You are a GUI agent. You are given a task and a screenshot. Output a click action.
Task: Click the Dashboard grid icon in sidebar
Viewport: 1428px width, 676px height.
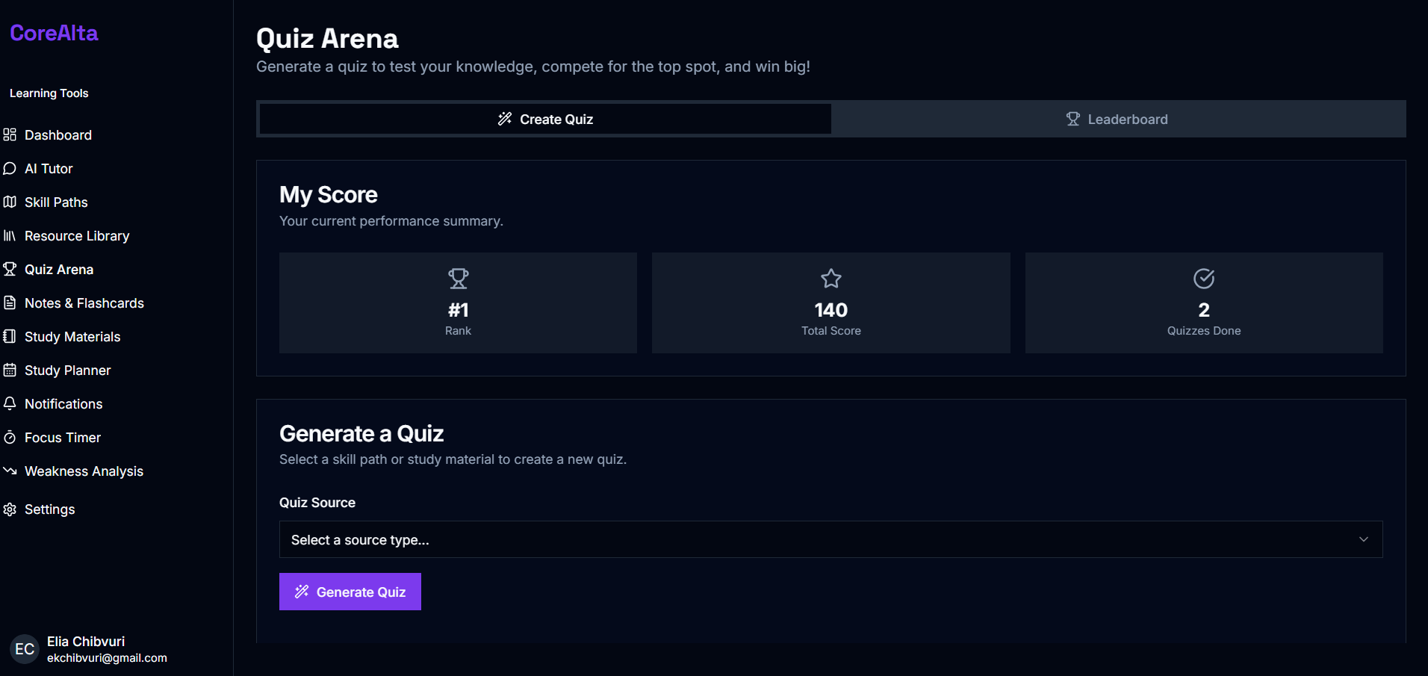[10, 134]
